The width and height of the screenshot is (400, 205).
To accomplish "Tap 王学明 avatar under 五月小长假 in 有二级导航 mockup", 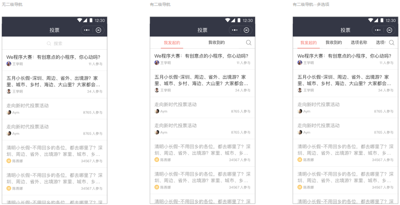I will pyautogui.click(x=157, y=90).
